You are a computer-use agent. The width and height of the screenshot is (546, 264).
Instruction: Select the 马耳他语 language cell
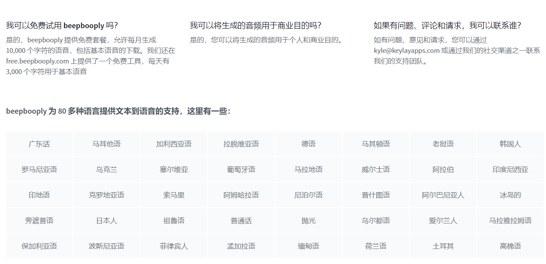pos(107,144)
